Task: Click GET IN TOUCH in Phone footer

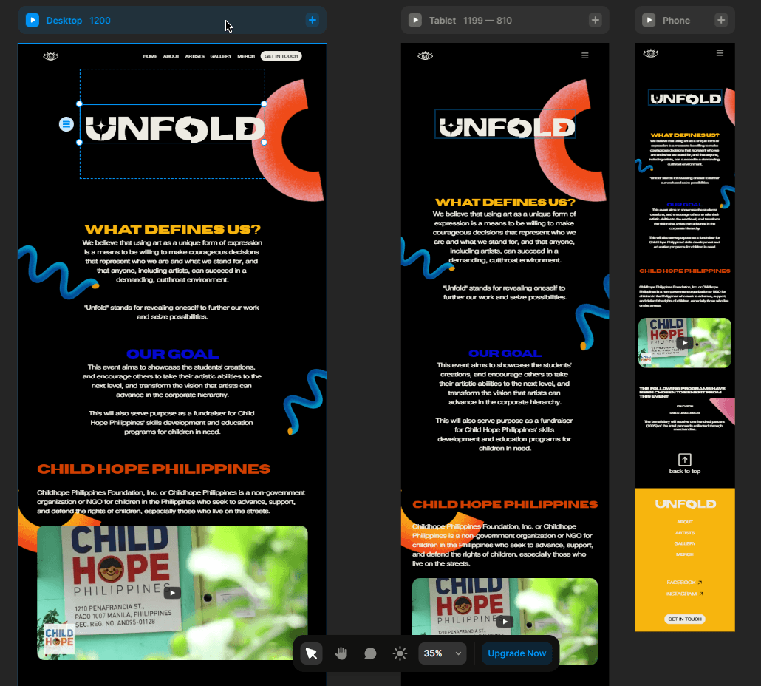Action: [684, 619]
